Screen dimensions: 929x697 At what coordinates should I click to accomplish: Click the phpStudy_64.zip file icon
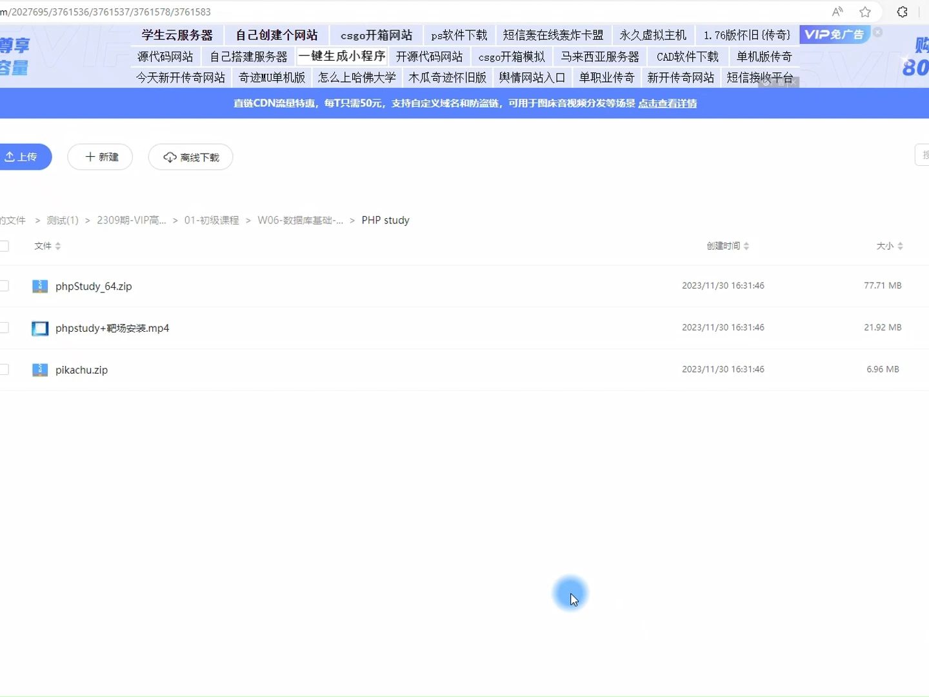pyautogui.click(x=40, y=286)
